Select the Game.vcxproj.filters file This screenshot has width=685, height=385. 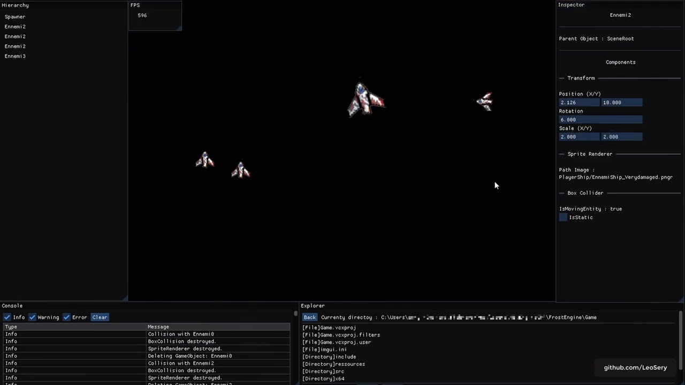pyautogui.click(x=341, y=335)
